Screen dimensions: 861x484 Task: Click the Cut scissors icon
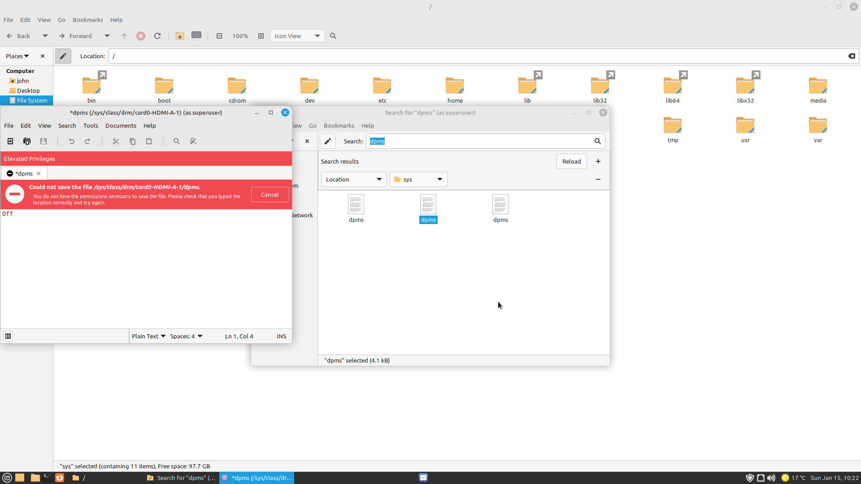(116, 141)
